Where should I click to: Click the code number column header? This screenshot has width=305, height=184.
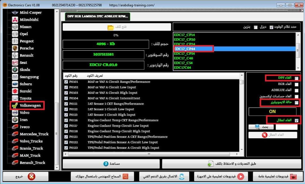(x=71, y=75)
